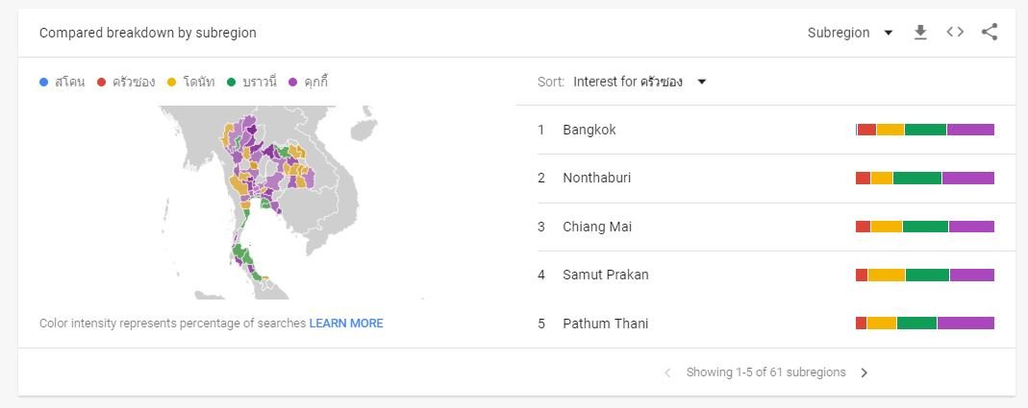
Task: Share the subregion breakdown chart
Action: point(990,33)
